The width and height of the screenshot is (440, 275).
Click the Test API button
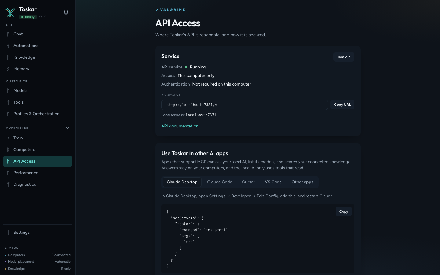coord(344,57)
